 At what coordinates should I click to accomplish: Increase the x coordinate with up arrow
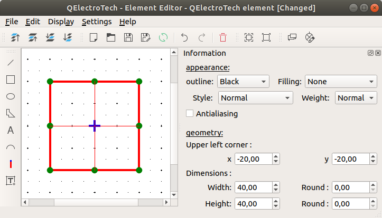click(x=276, y=156)
